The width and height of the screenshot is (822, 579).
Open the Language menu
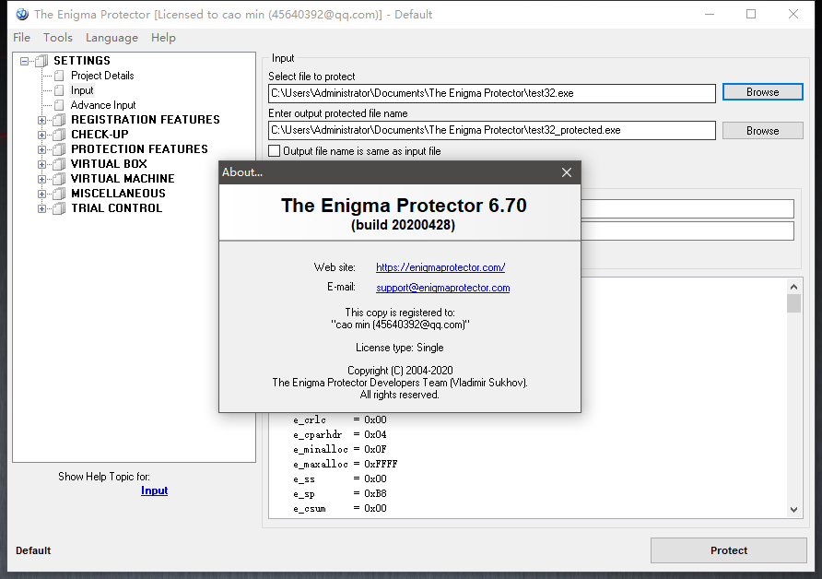[x=112, y=38]
